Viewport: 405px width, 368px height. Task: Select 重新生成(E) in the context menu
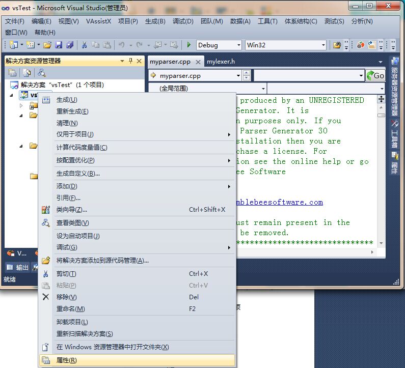(137, 111)
